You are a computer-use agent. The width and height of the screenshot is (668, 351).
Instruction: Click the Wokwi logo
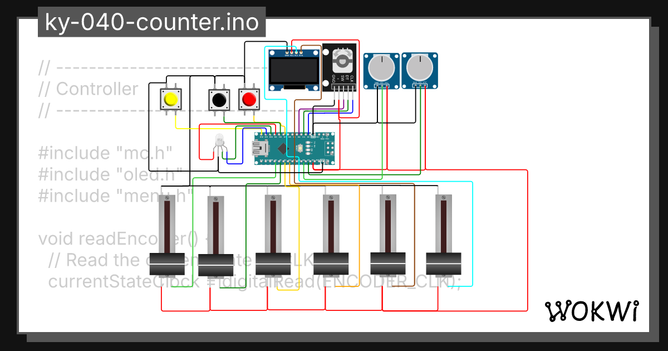(592, 310)
